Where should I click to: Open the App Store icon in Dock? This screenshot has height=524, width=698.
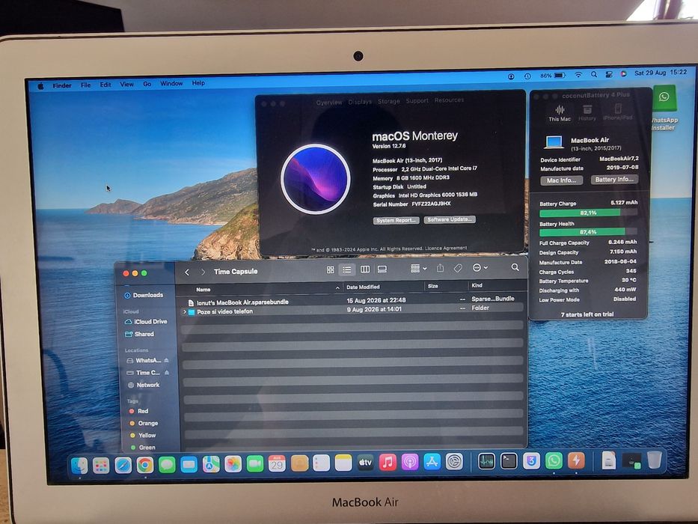[x=432, y=462]
